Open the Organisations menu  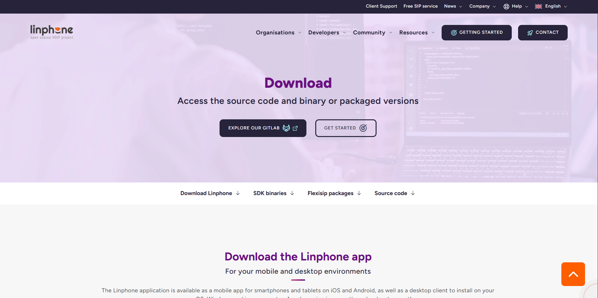[x=275, y=33]
